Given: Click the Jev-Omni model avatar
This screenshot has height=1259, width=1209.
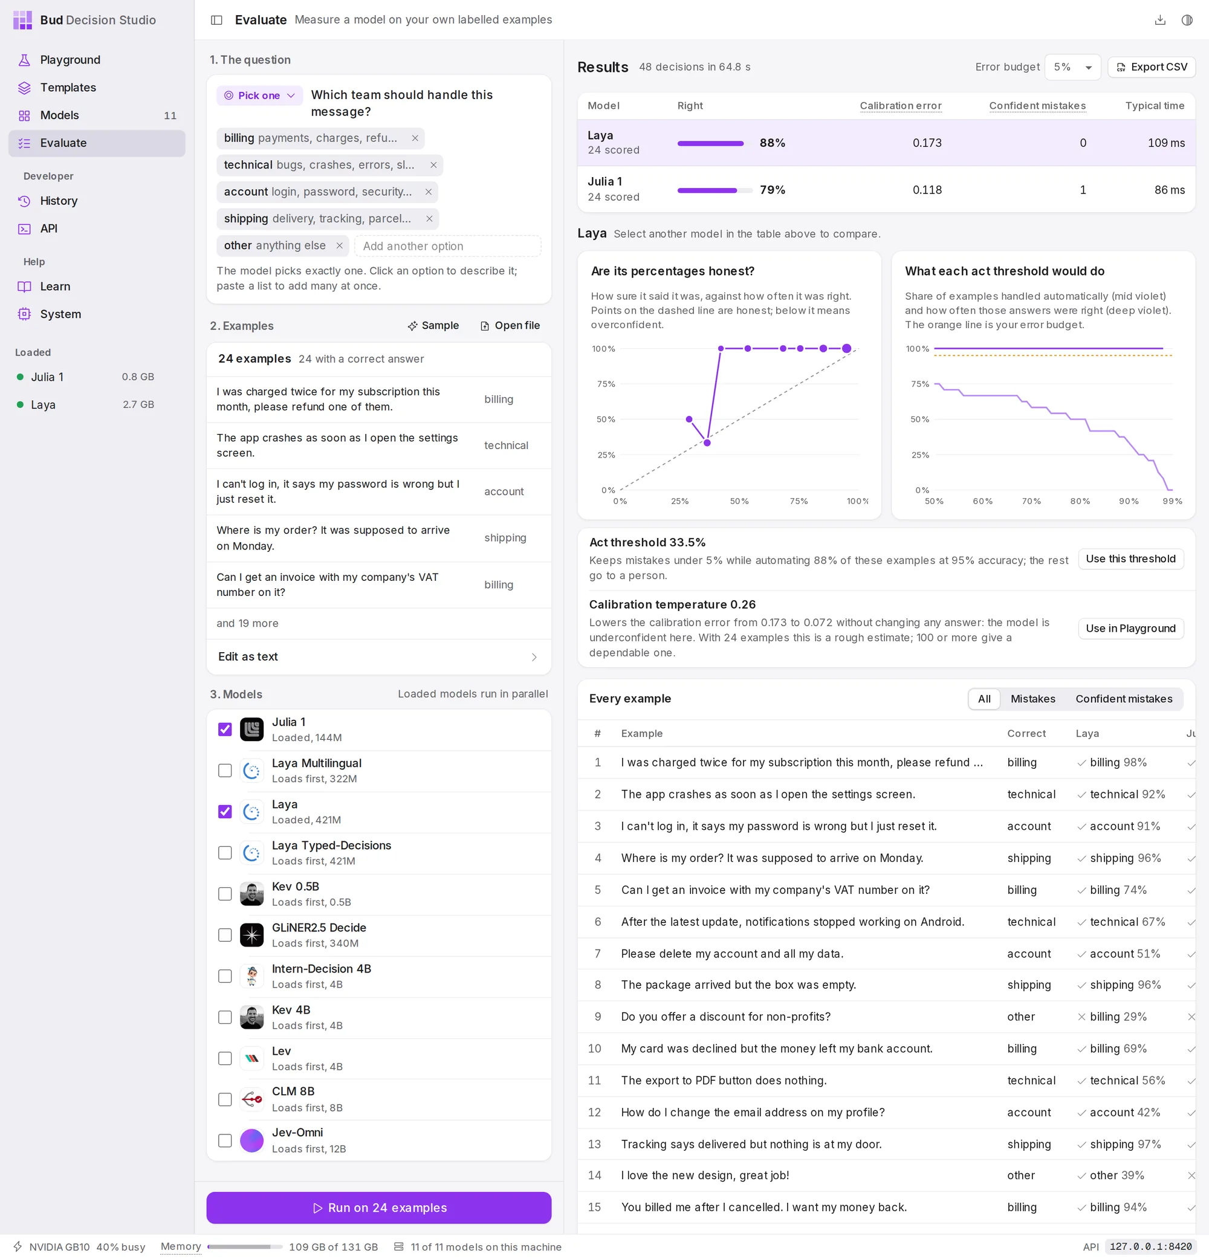Looking at the screenshot, I should [252, 1140].
